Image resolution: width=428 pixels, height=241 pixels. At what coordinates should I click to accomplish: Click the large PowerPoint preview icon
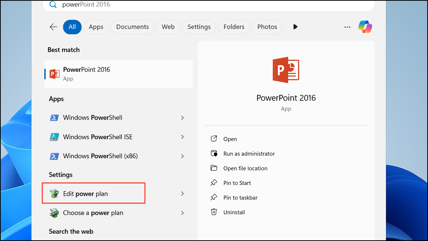286,70
